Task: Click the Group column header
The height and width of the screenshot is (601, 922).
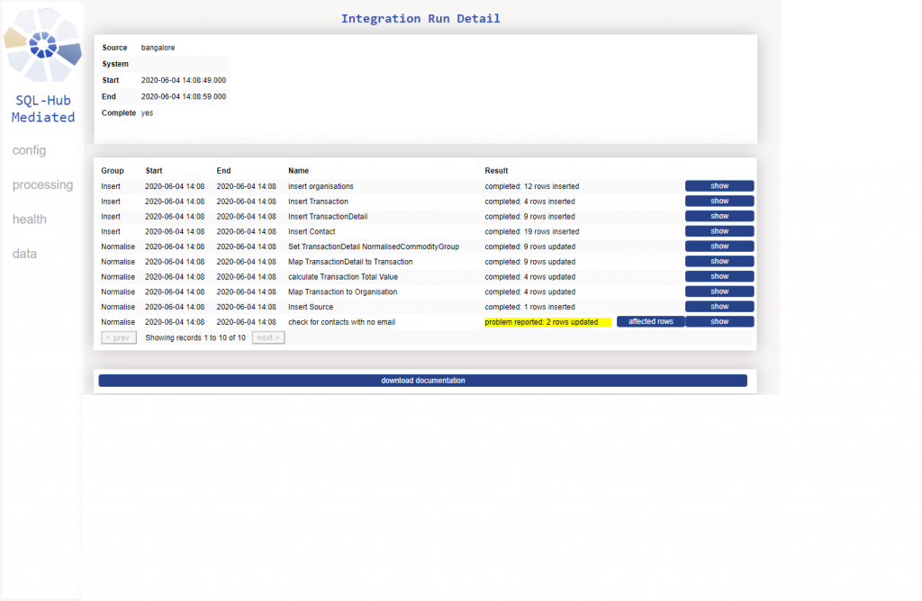Action: tap(113, 171)
